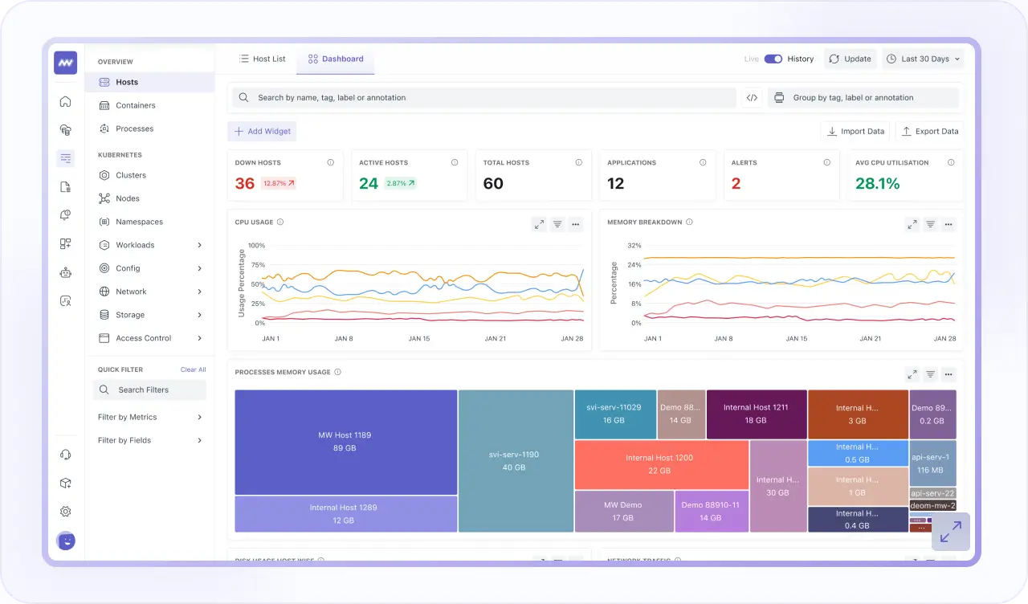
Task: Switch the Live toggle to History mode
Action: point(773,59)
